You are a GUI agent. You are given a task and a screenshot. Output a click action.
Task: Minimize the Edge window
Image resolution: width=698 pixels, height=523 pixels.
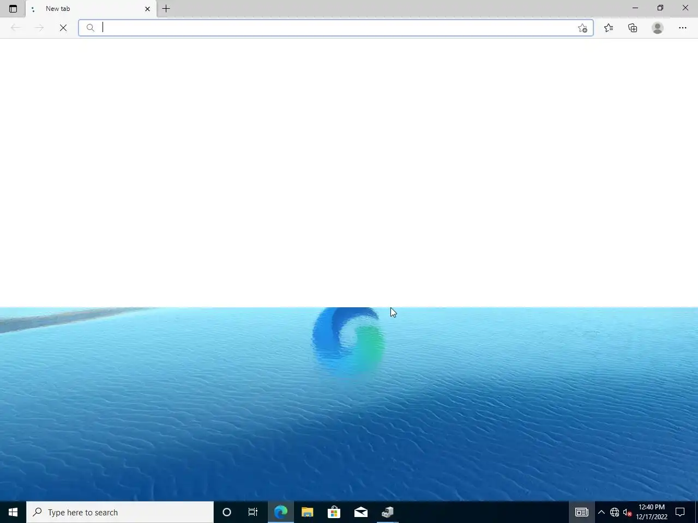pos(635,8)
